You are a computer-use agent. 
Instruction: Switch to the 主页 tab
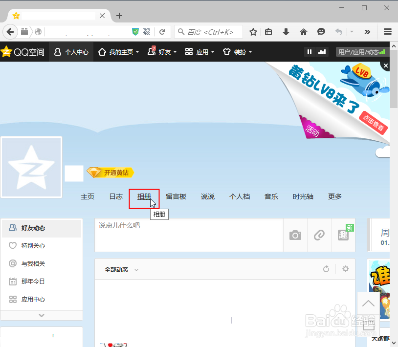click(x=88, y=196)
